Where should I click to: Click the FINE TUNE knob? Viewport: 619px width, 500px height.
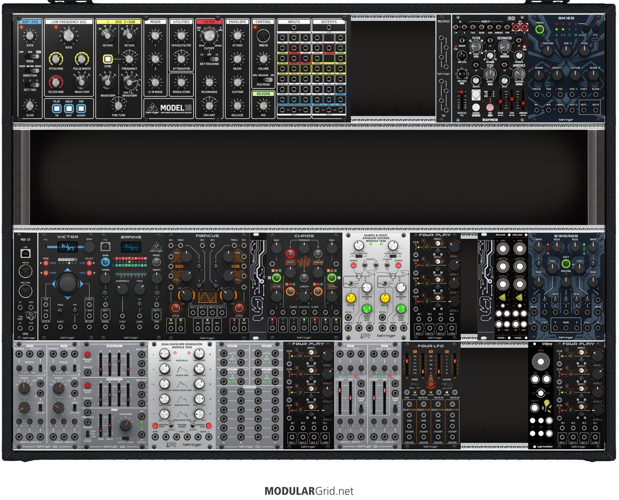click(x=119, y=106)
